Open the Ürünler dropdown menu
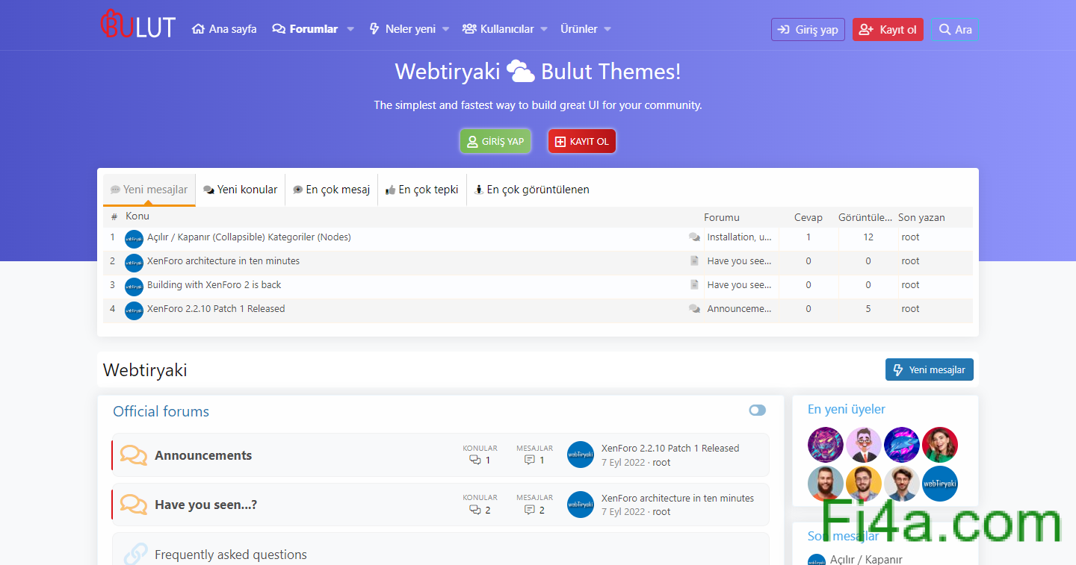 click(586, 29)
